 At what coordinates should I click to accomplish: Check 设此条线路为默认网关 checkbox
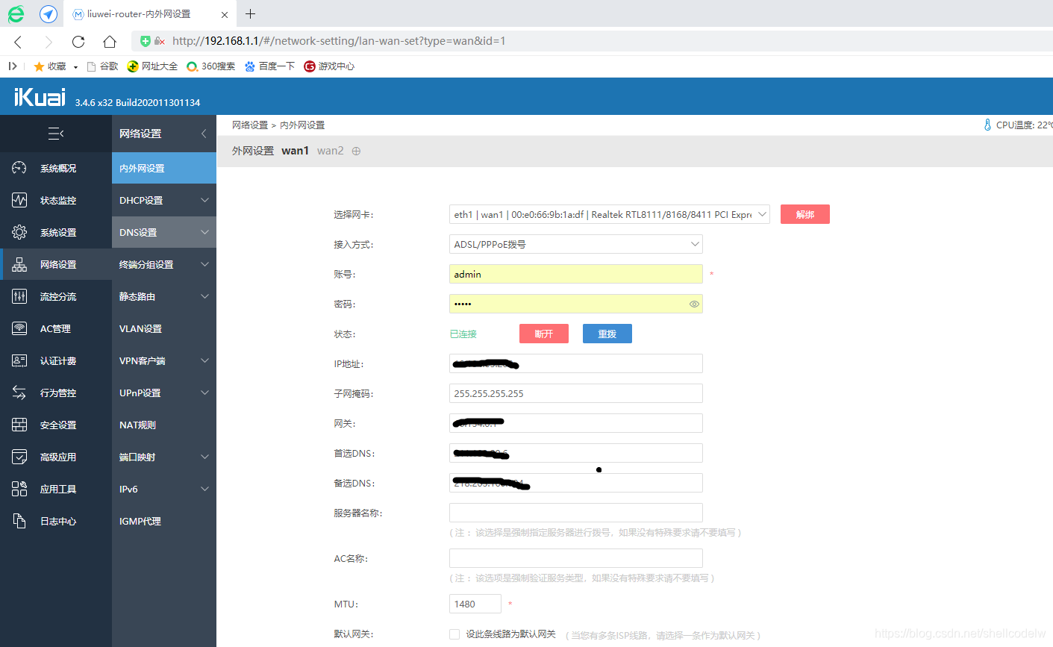pos(454,634)
